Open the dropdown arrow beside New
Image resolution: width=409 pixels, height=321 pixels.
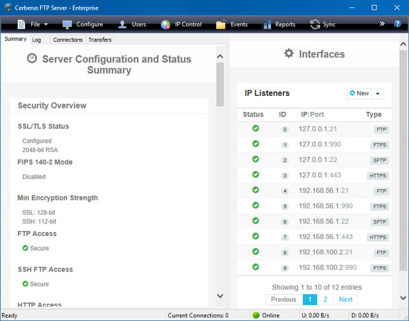click(x=378, y=93)
